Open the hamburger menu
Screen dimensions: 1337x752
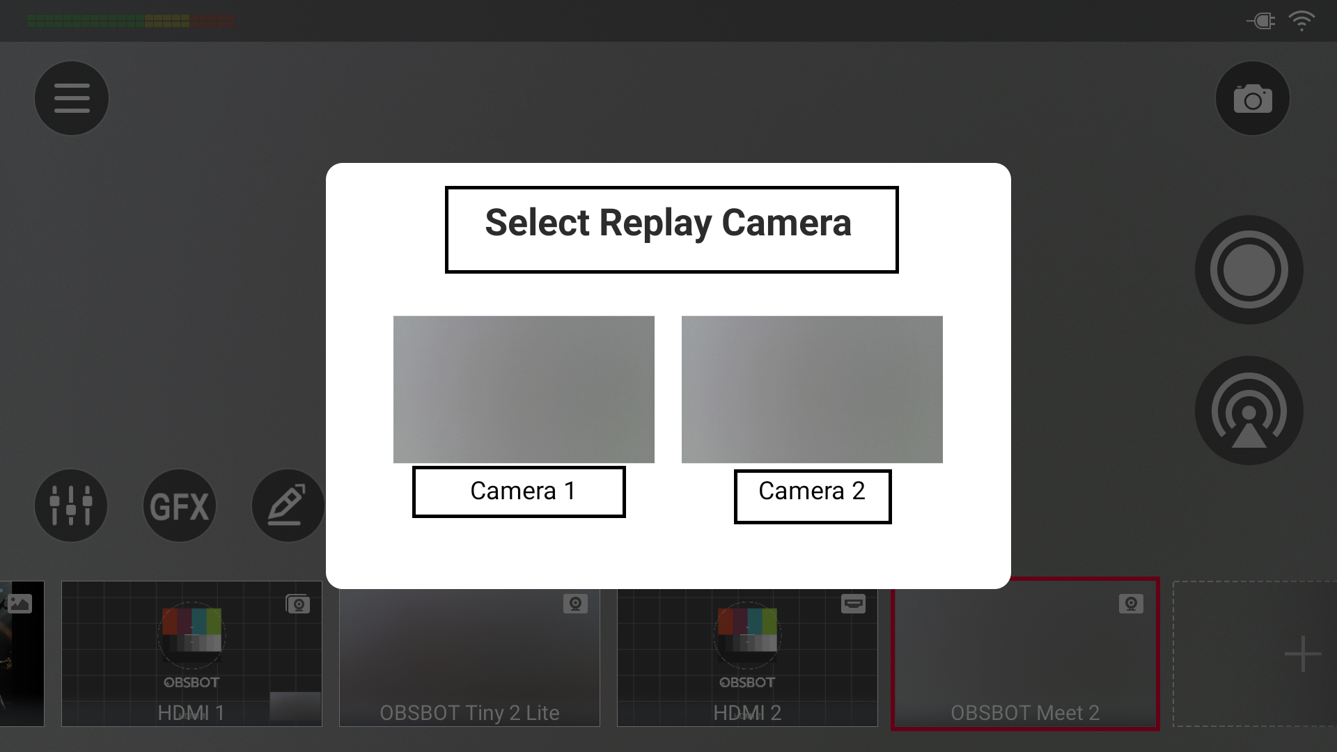point(71,97)
